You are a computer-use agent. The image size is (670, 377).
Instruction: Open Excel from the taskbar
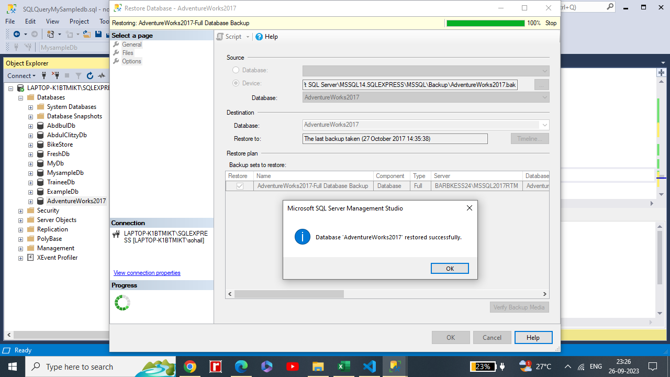click(343, 367)
